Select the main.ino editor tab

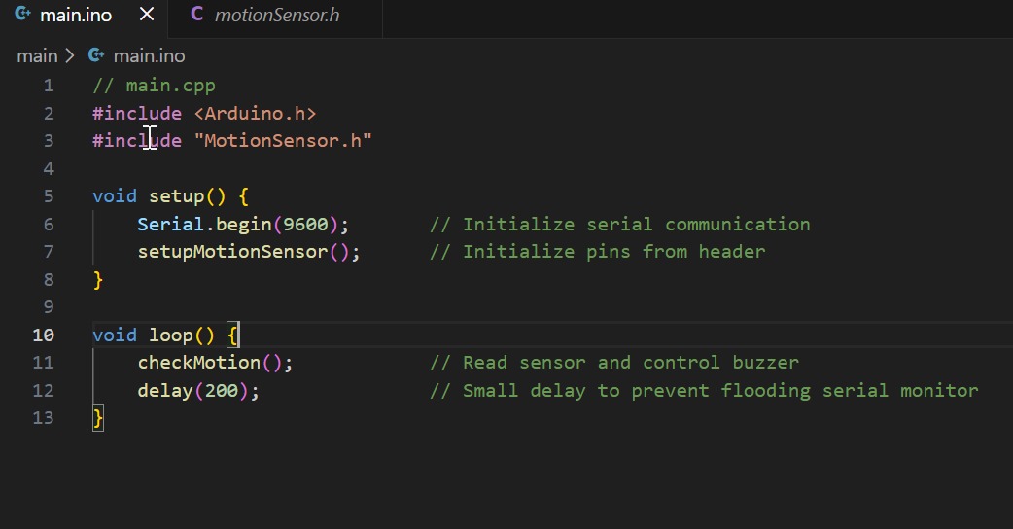click(x=76, y=15)
